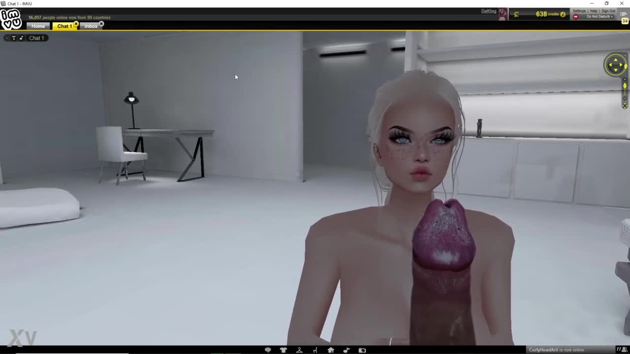Screen dimensions: 630x354
Task: Switch to the Inbox tab
Action: tap(91, 26)
